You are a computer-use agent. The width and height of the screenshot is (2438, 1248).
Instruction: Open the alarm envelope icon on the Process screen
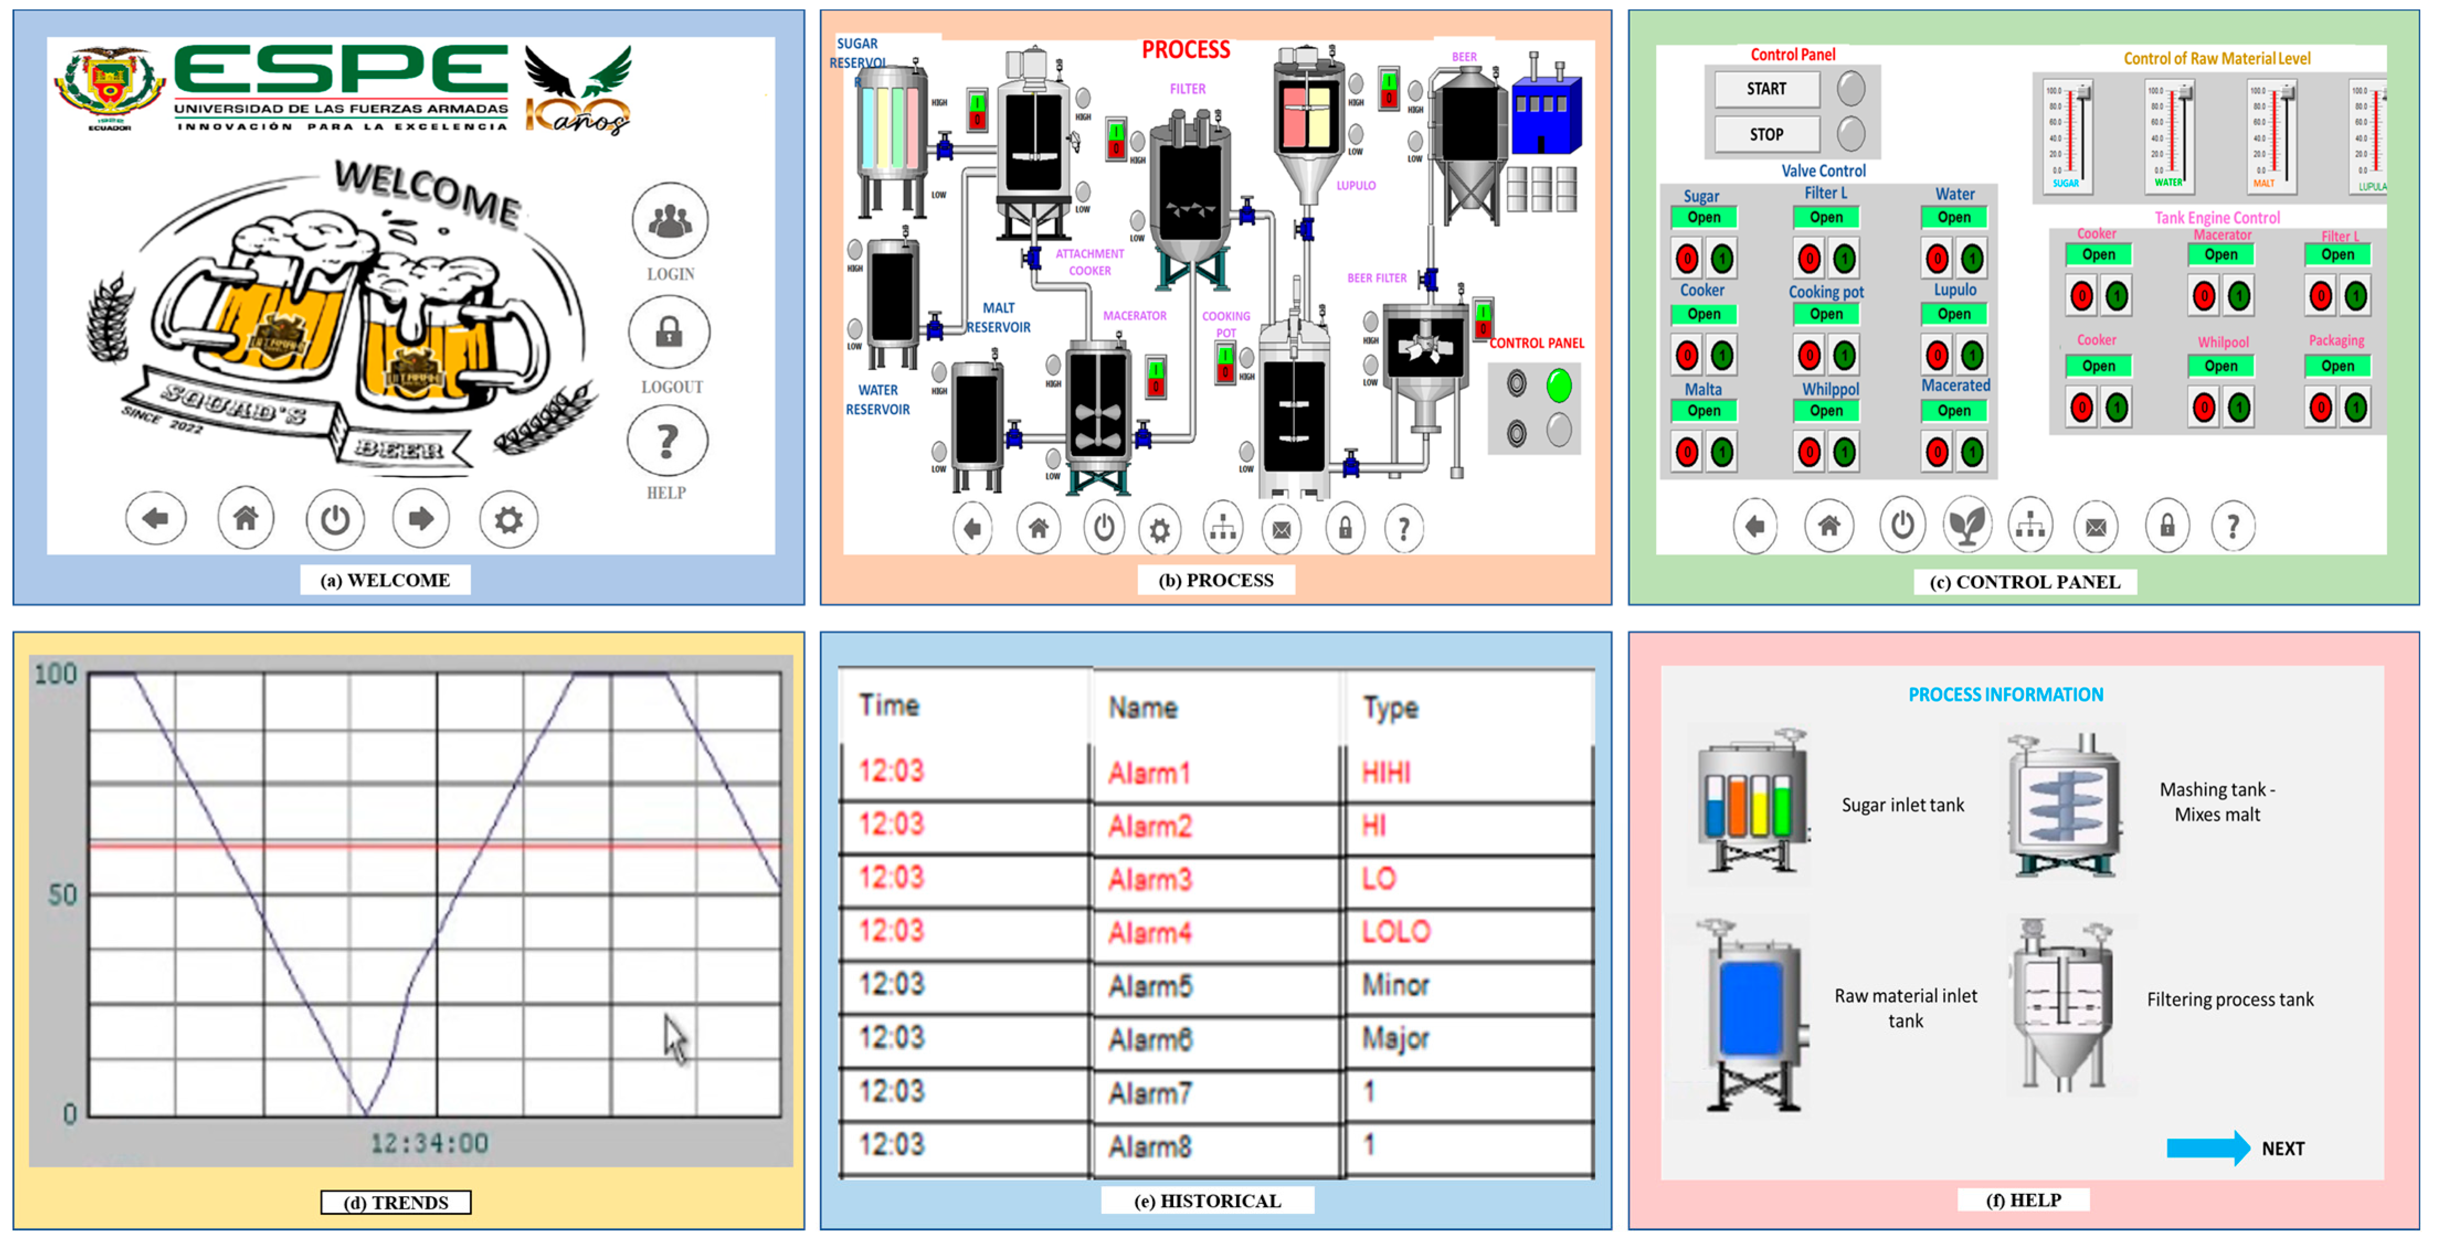tap(1282, 528)
